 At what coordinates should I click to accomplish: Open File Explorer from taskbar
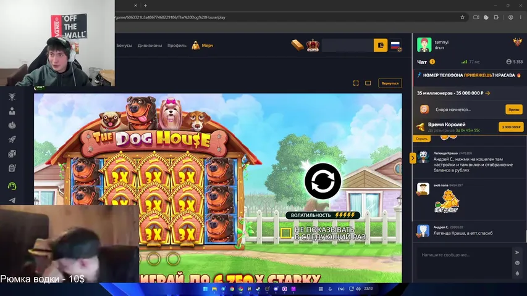214,289
